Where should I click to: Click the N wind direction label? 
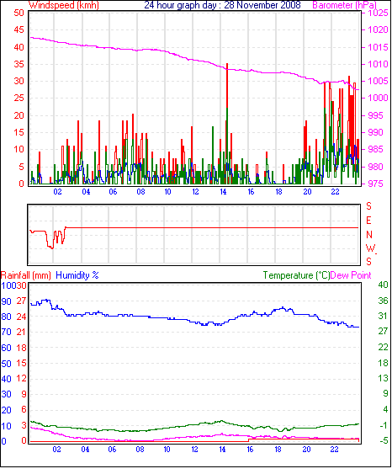point(369,235)
